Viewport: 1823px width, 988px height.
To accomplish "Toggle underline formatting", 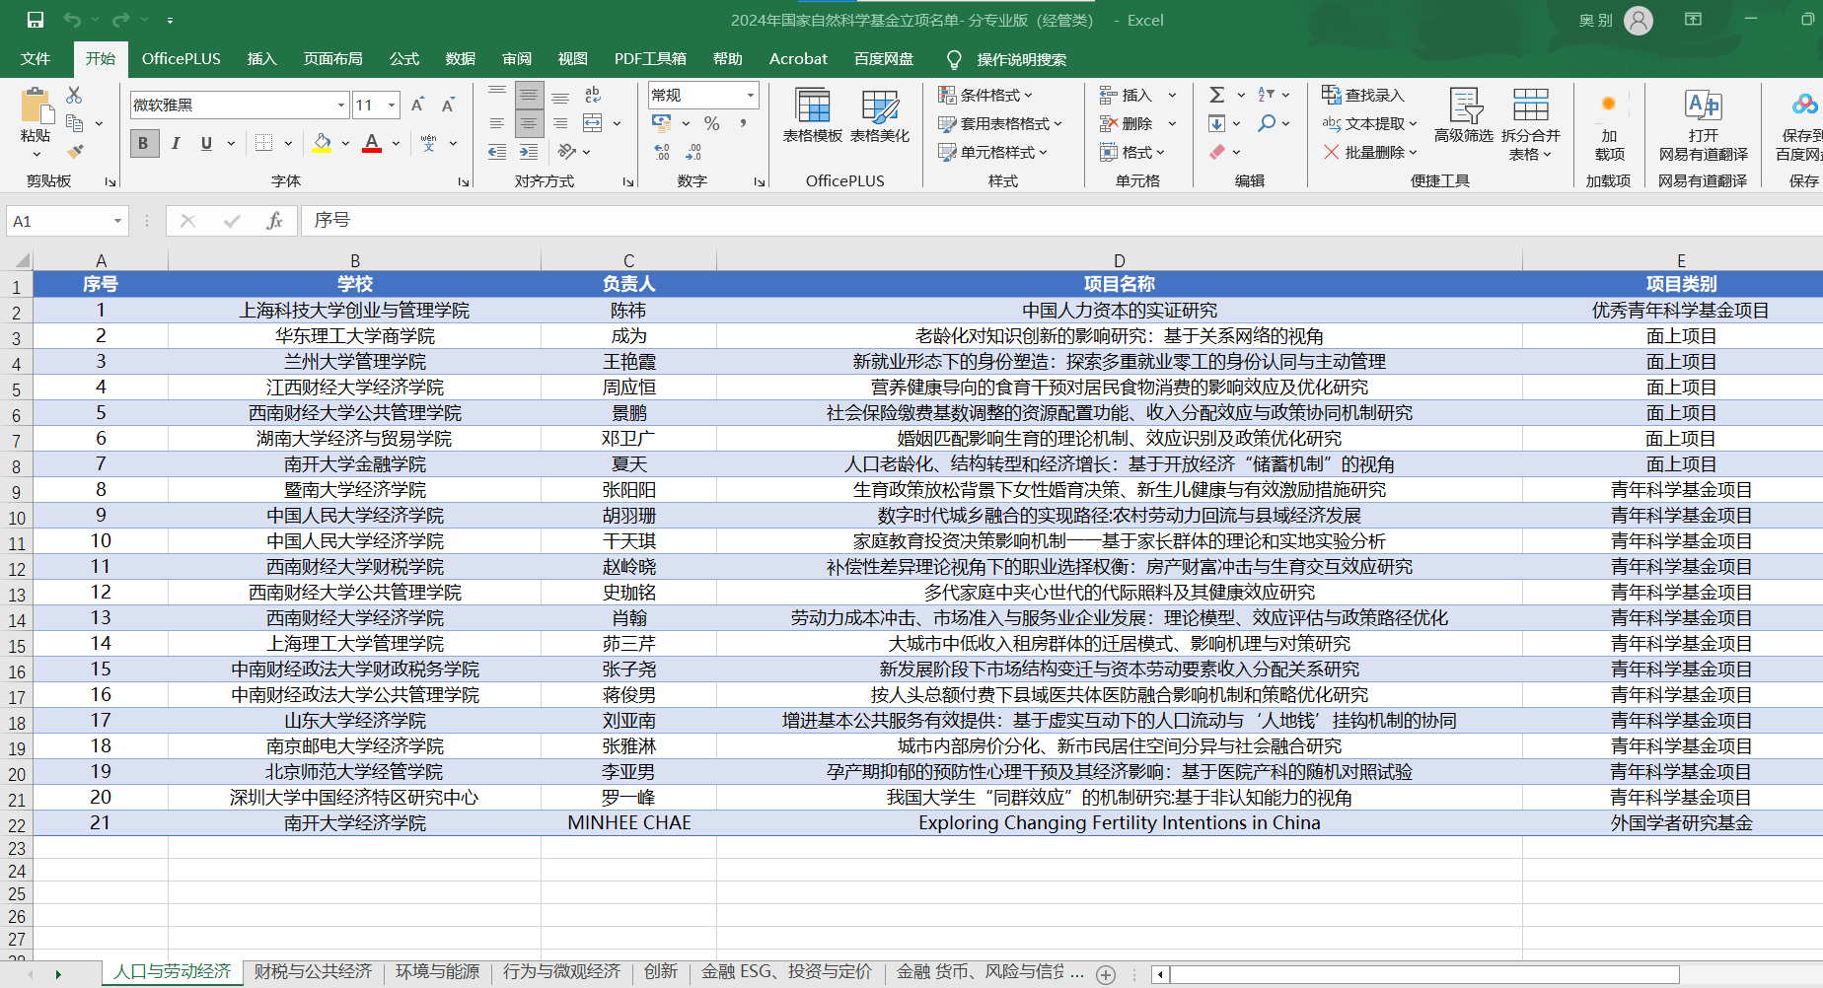I will pyautogui.click(x=206, y=143).
